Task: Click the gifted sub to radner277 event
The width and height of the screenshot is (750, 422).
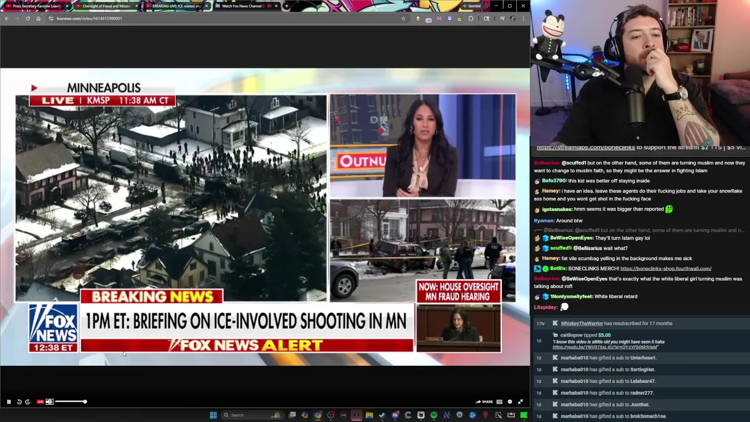Action: [x=642, y=393]
